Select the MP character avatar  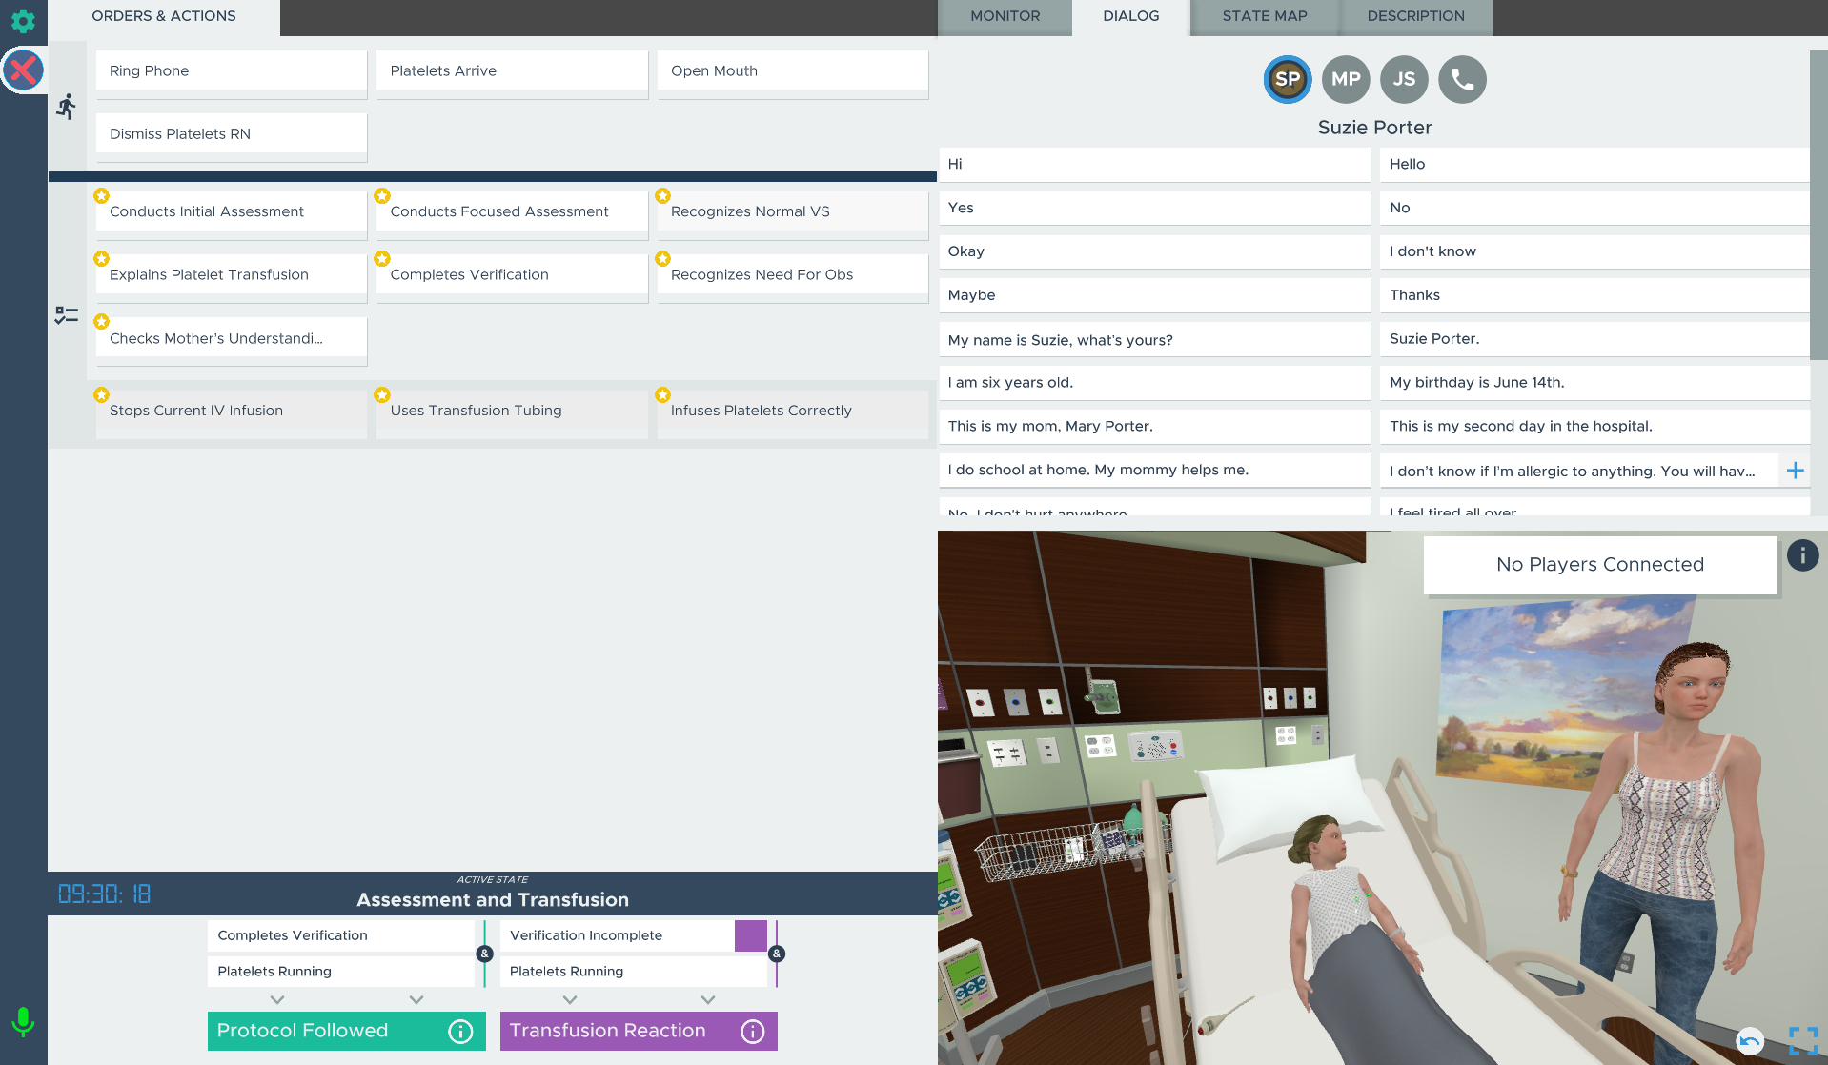click(1346, 79)
